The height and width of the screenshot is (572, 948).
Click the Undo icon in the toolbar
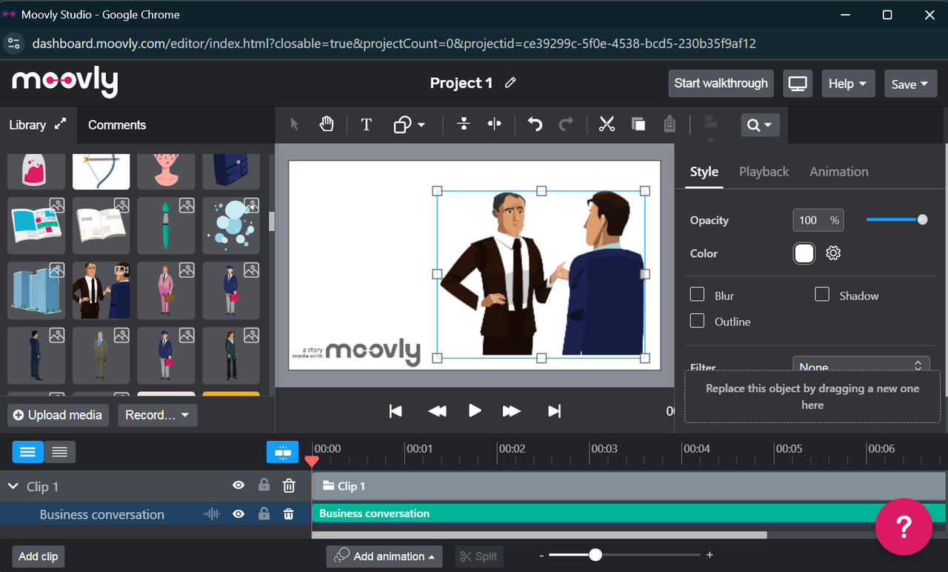click(534, 124)
